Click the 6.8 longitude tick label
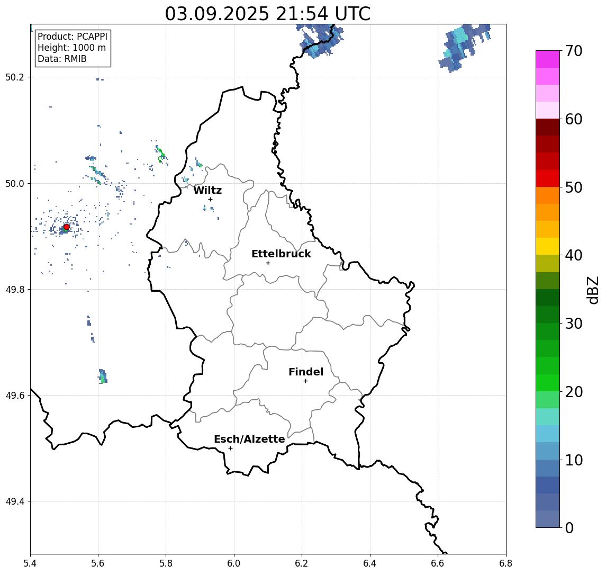This screenshot has height=574, width=606. tap(505, 563)
